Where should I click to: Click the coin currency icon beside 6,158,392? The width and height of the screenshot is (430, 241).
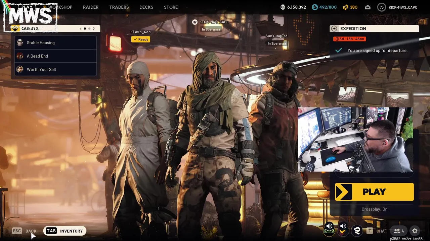(283, 7)
